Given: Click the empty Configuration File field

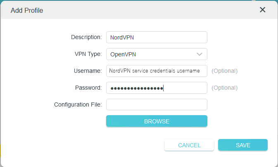Looking at the screenshot, I should pyautogui.click(x=156, y=104).
